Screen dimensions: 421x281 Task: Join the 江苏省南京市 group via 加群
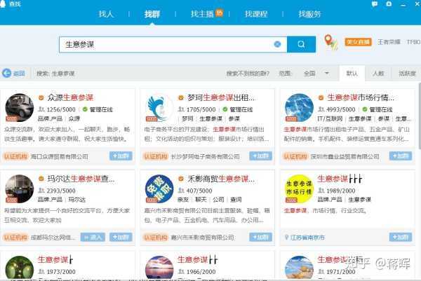[x=401, y=237]
